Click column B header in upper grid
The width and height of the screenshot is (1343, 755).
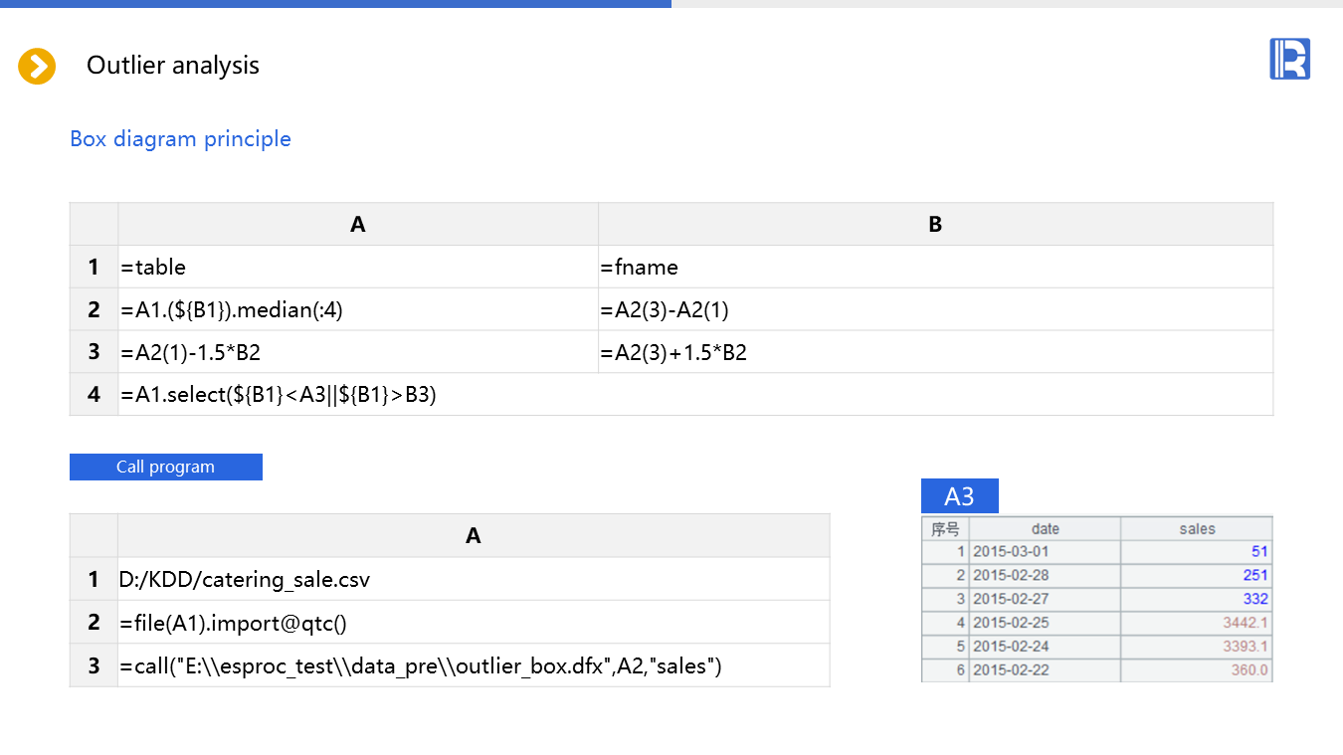tap(934, 225)
